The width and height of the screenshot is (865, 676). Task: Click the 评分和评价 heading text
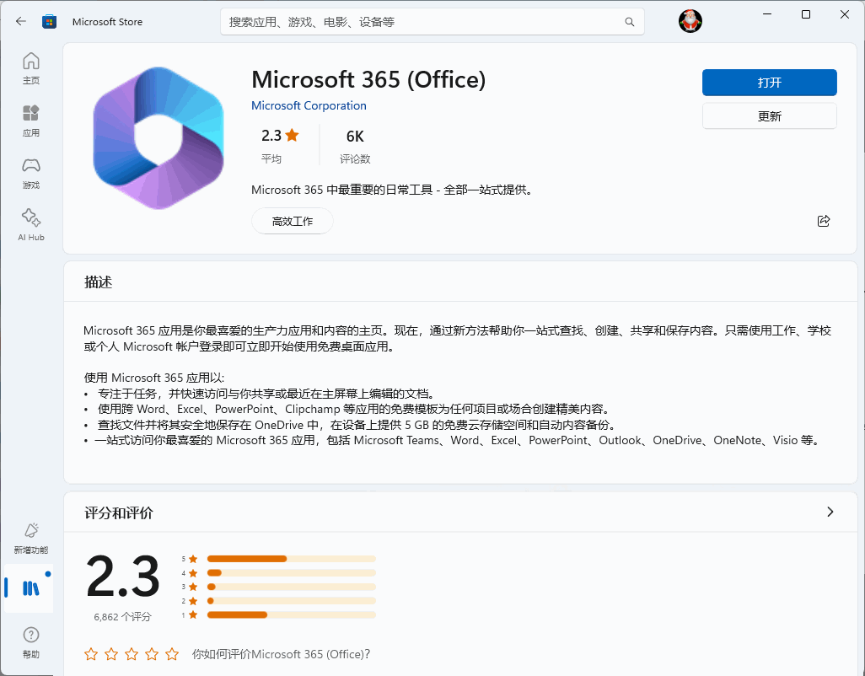coord(119,512)
